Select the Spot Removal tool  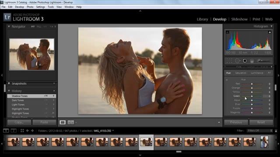point(237,61)
